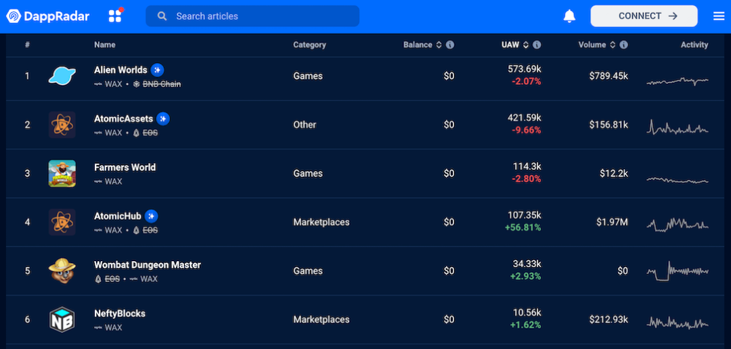The image size is (731, 349).
Task: Click AtomicHub blue badge icon
Action: point(151,216)
